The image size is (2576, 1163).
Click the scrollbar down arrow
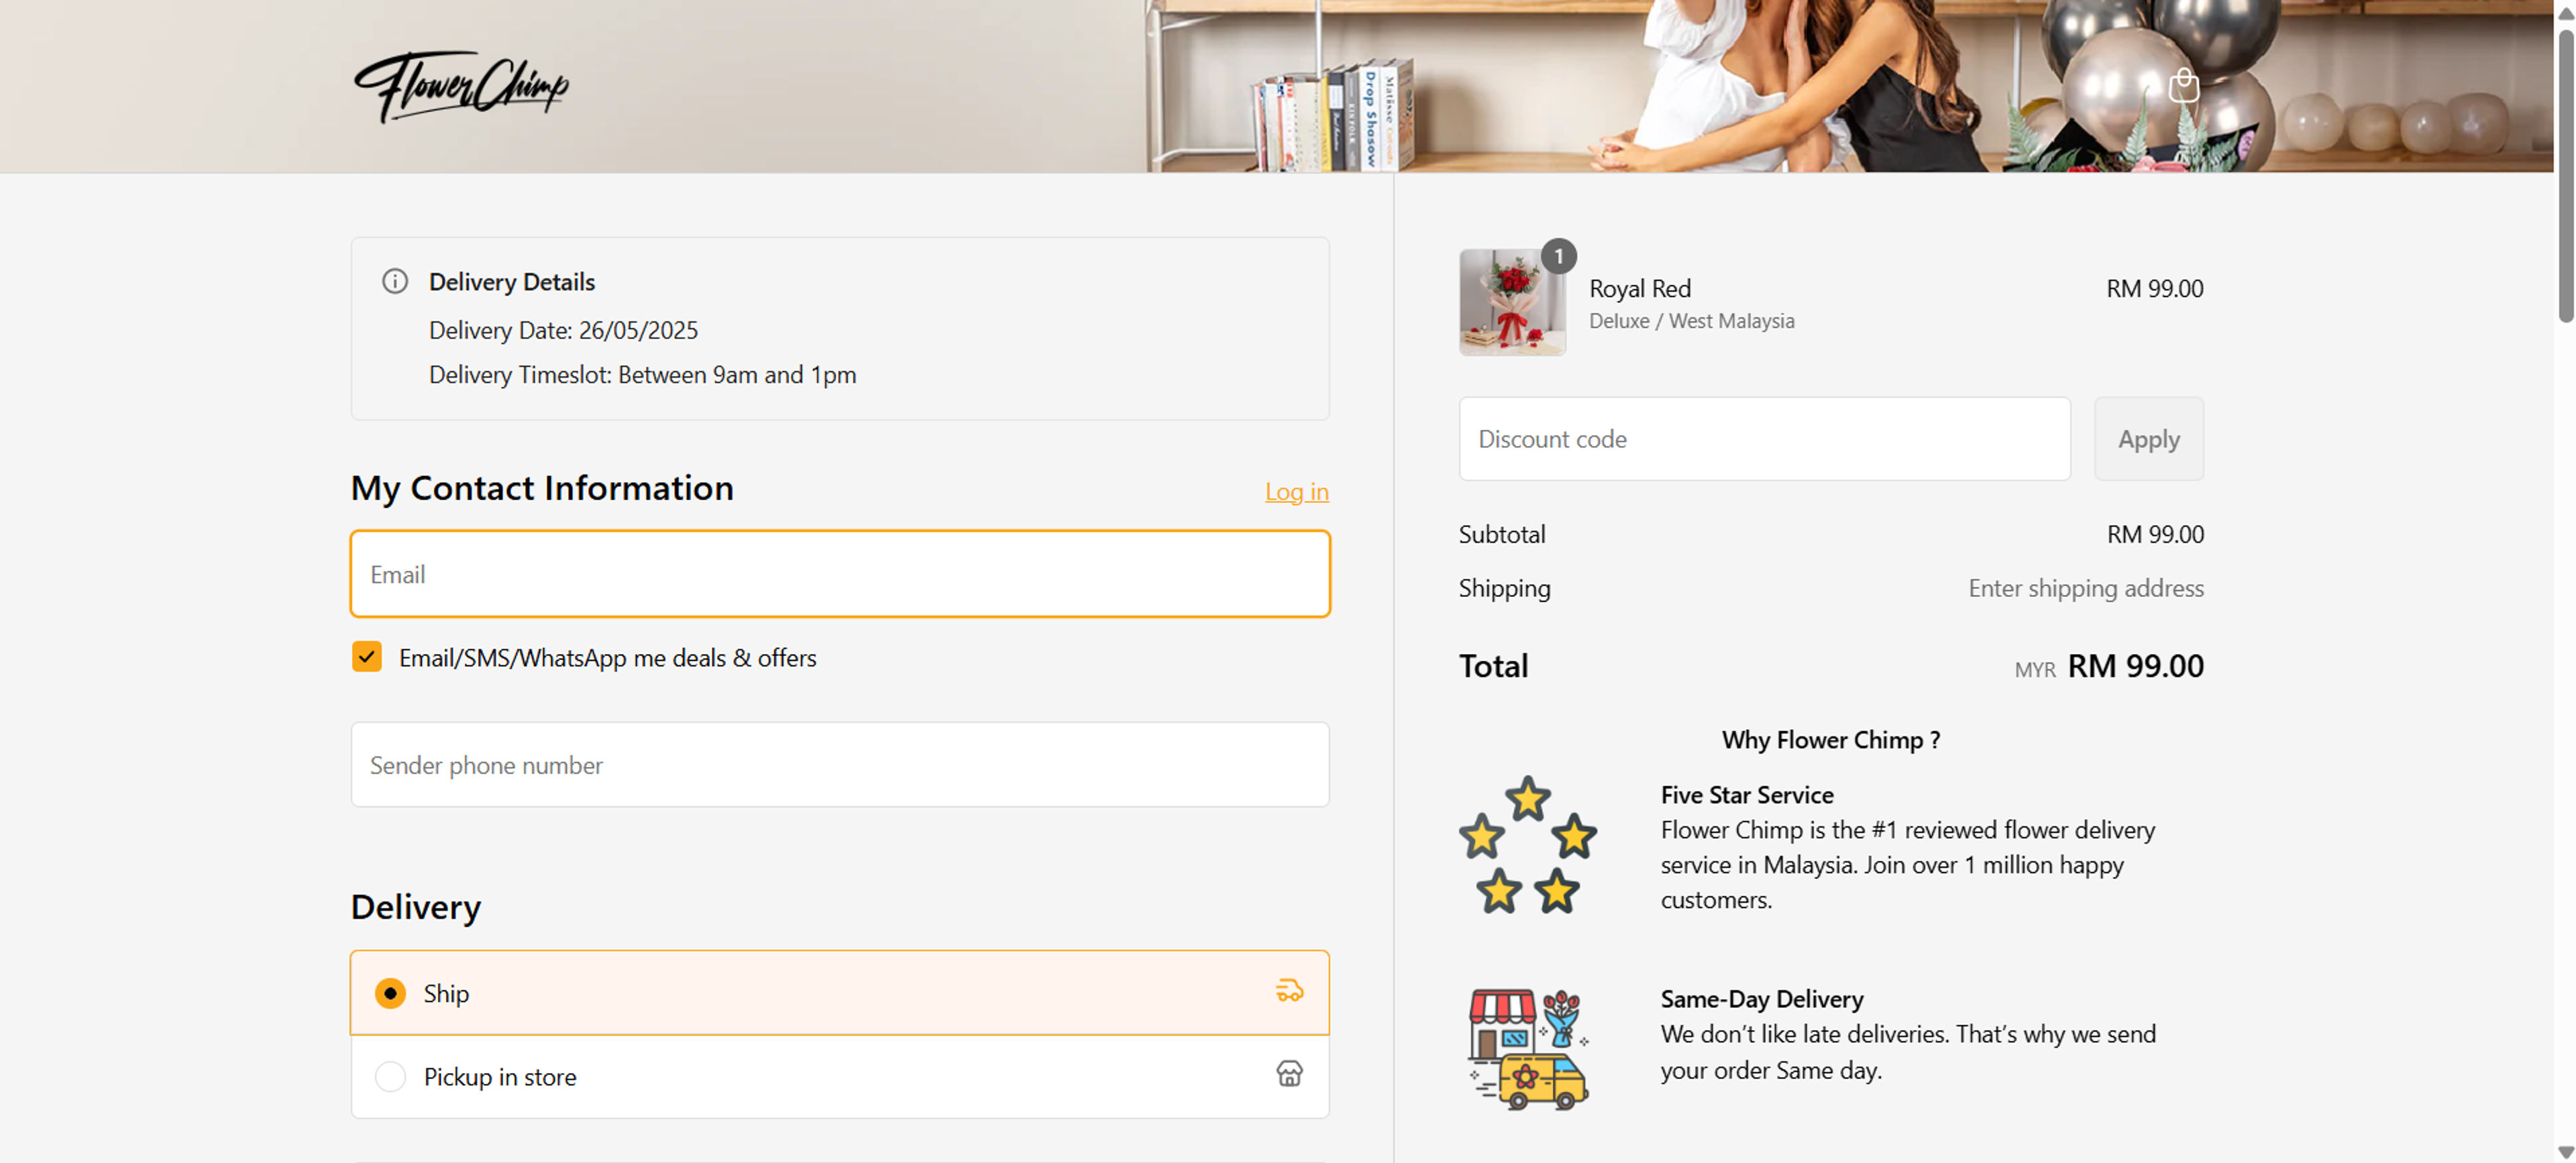tap(2565, 1152)
